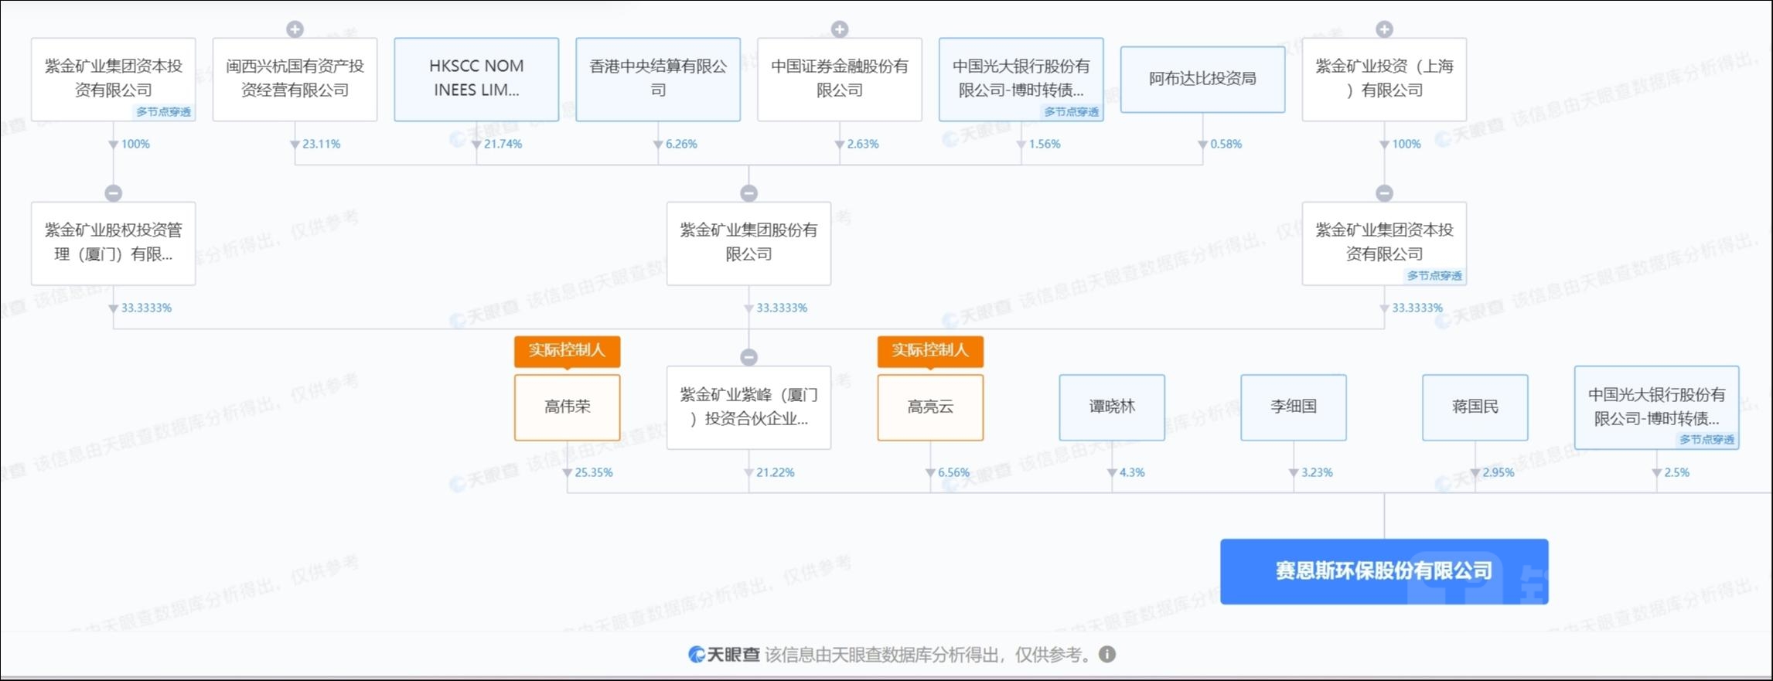The height and width of the screenshot is (681, 1773).
Task: Click 多节点穿透 tag on 1.56% 博时转债 node
Action: pyautogui.click(x=1071, y=112)
